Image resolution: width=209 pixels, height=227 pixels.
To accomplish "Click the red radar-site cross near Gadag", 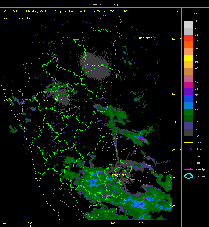I will click(x=68, y=90).
